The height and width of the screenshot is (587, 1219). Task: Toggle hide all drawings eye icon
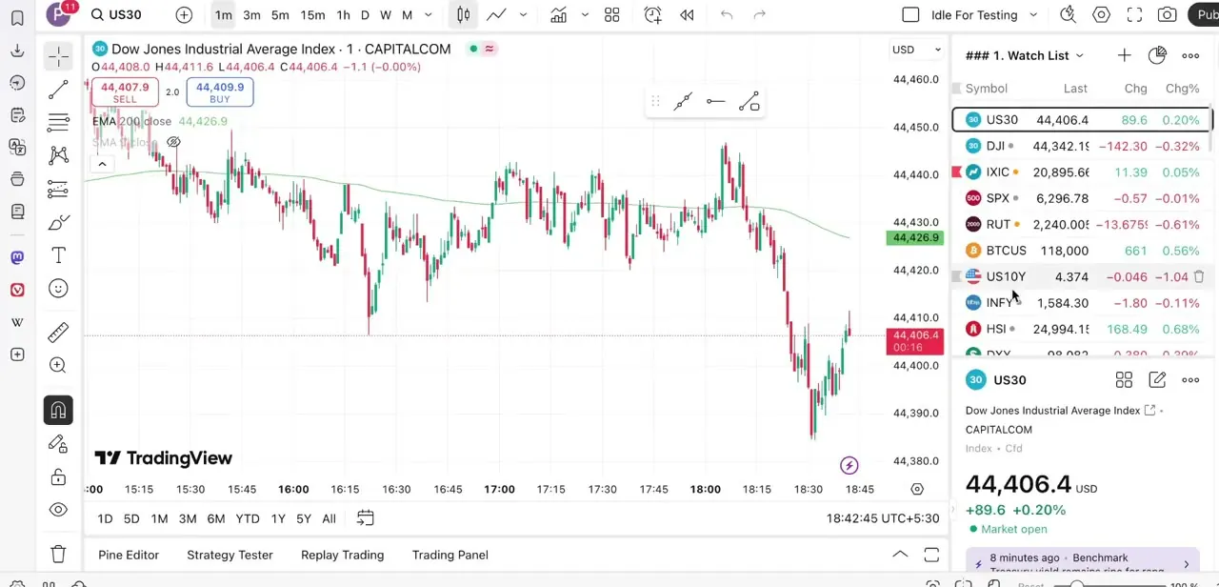(58, 510)
